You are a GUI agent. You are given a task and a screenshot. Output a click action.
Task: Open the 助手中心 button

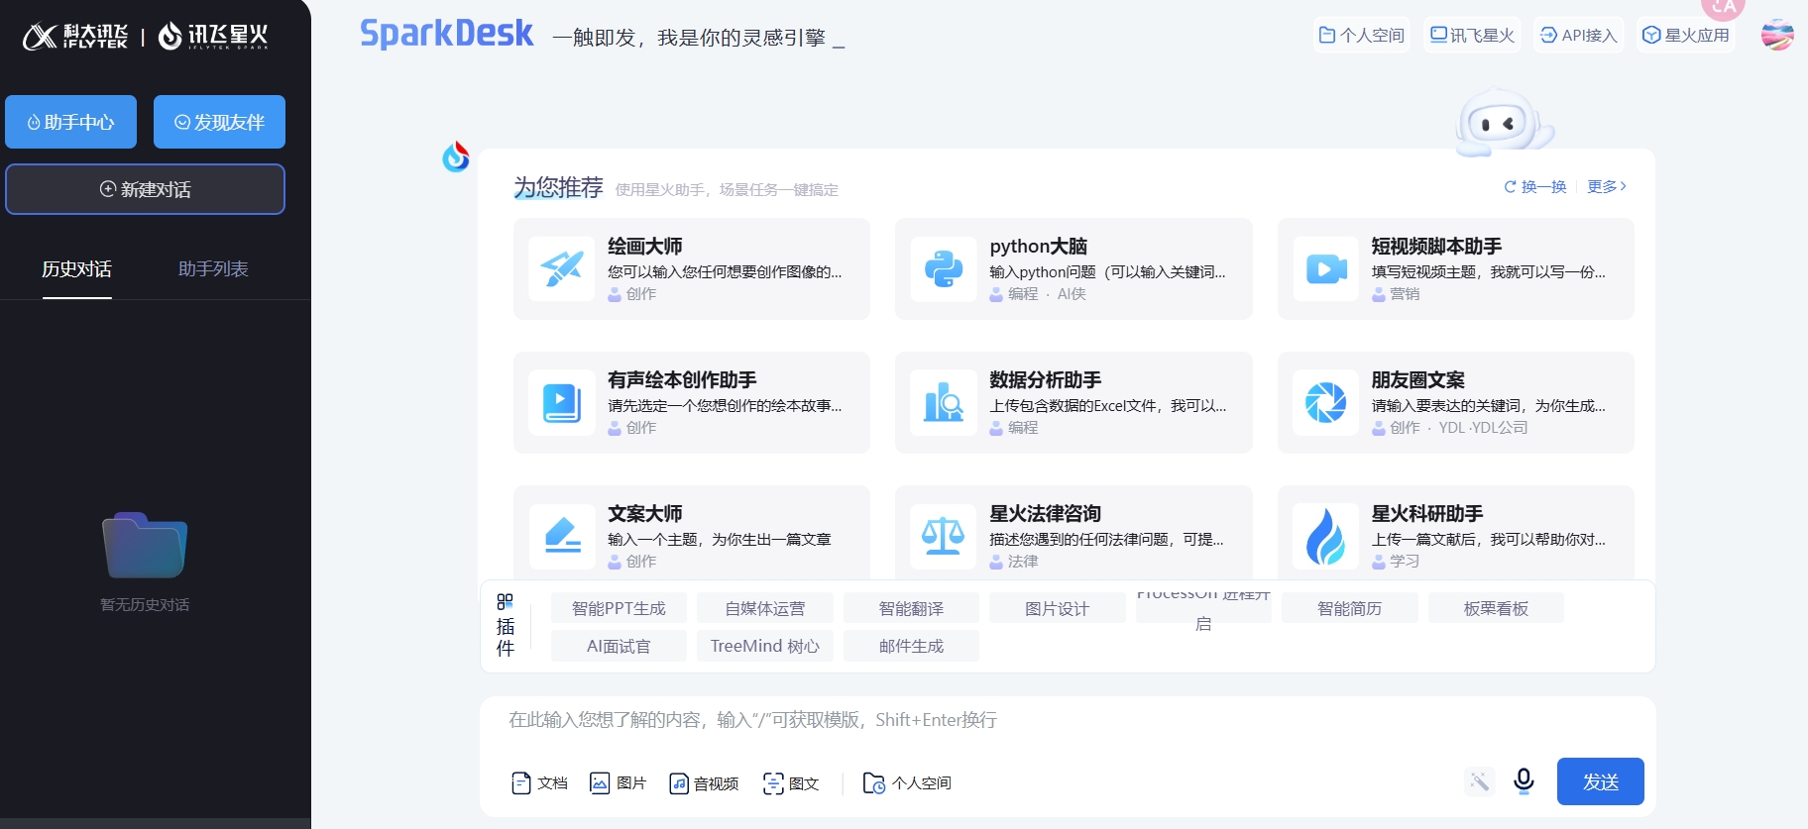[x=70, y=122]
